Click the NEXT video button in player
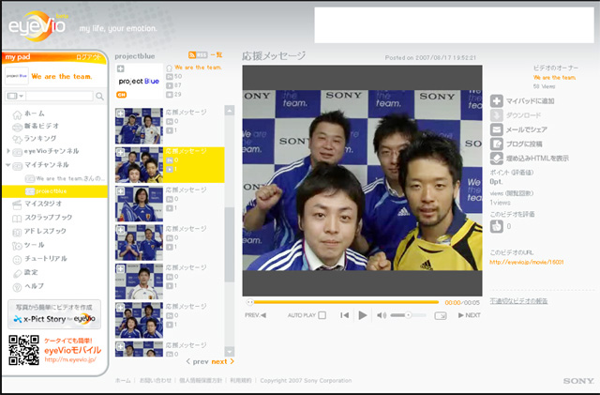This screenshot has width=600, height=395. 469,315
